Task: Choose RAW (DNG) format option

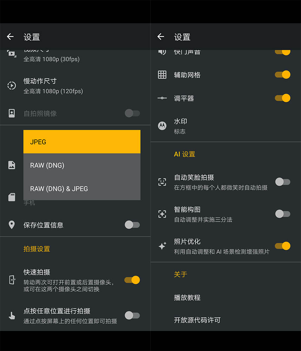Action: 82,165
